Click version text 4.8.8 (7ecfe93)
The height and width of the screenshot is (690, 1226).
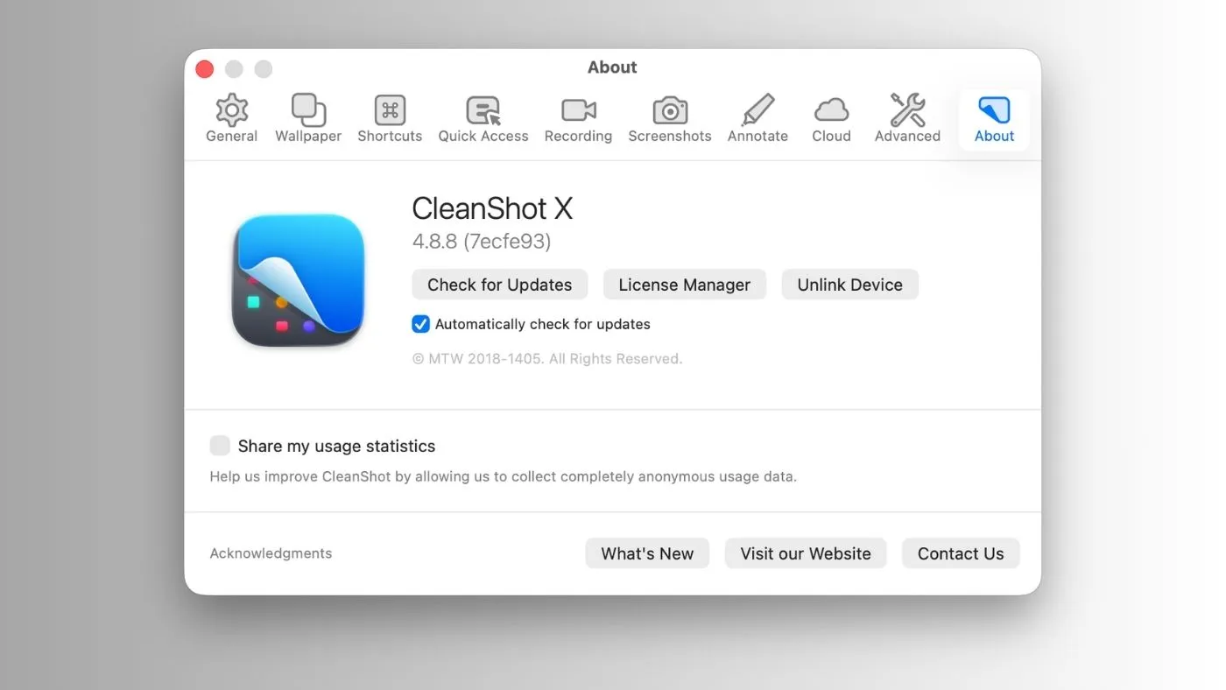pyautogui.click(x=482, y=241)
